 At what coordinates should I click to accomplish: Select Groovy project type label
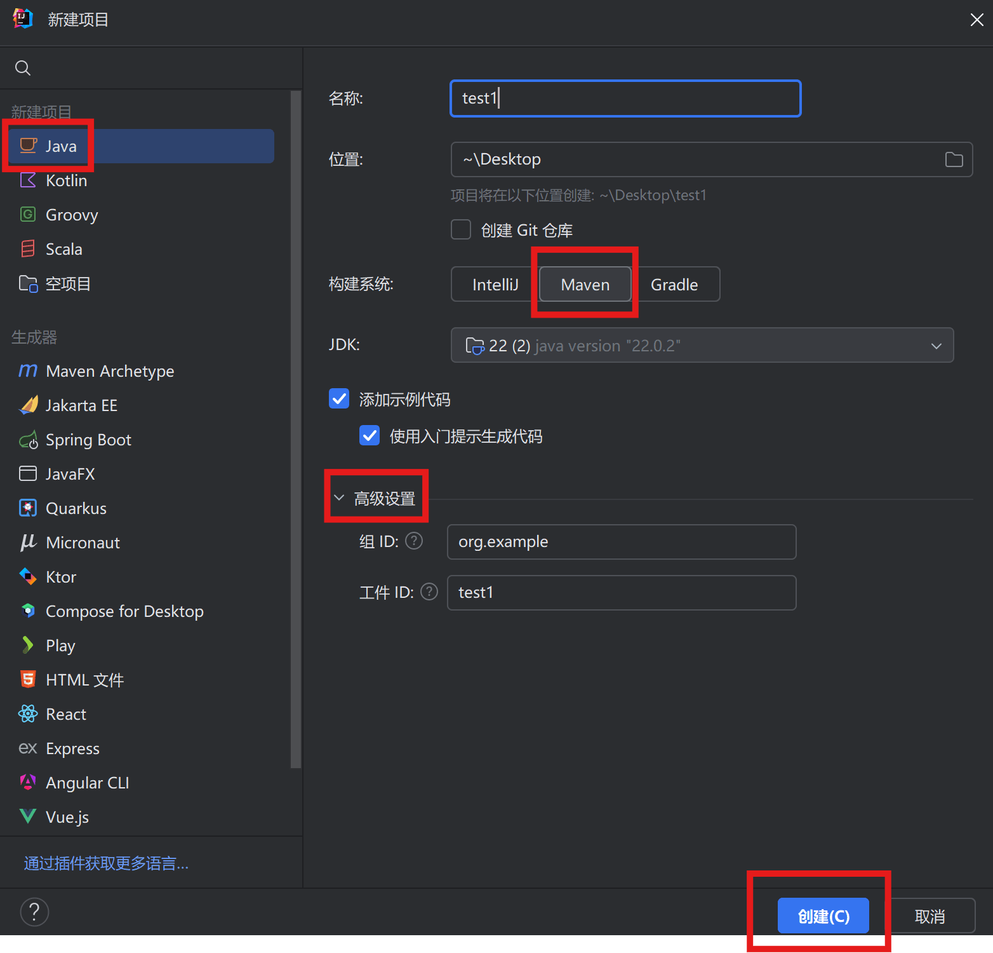point(72,215)
